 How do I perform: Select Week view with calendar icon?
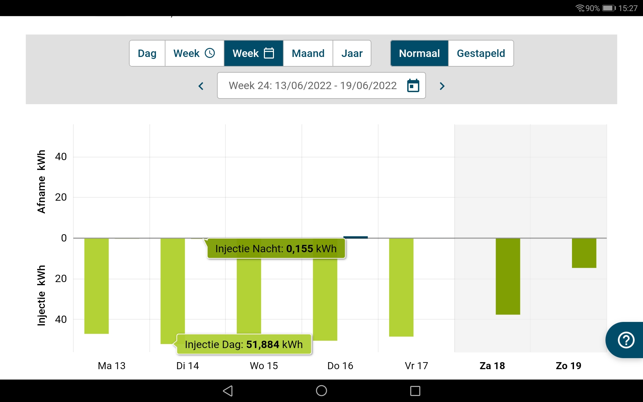pyautogui.click(x=254, y=53)
